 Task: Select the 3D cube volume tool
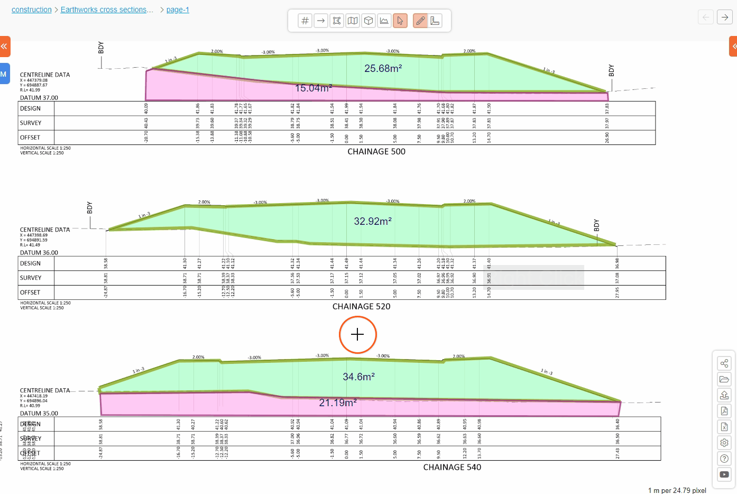[368, 21]
